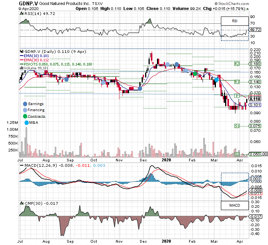Click the 9-Apr-2020 date label
Viewport: 268px width, 245px height.
pyautogui.click(x=29, y=8)
